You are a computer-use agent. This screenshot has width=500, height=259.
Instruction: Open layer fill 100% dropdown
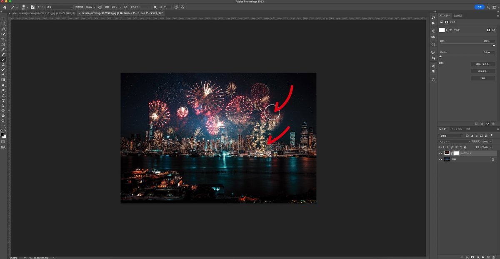[x=491, y=147]
